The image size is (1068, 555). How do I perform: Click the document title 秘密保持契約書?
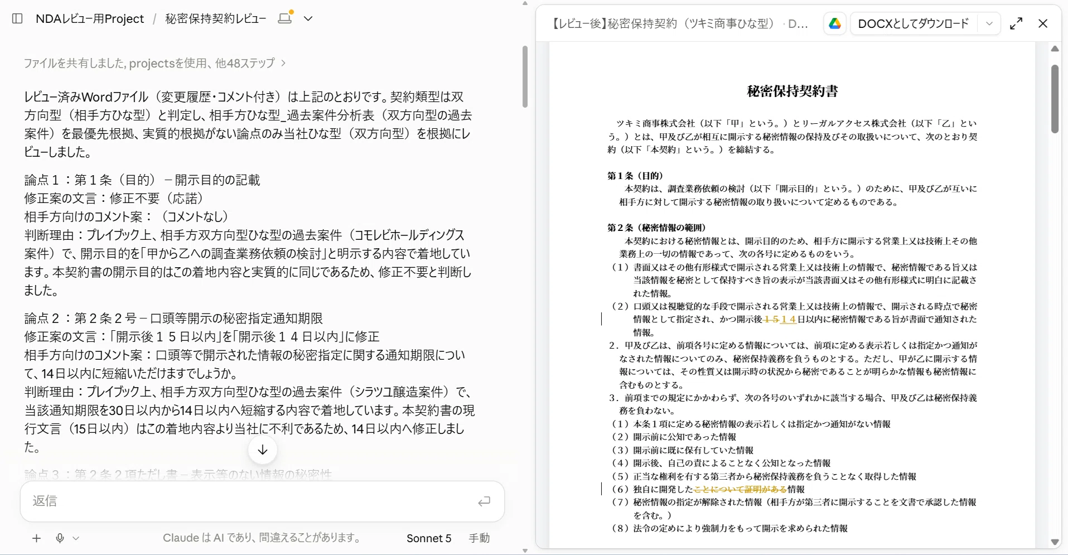click(x=792, y=91)
